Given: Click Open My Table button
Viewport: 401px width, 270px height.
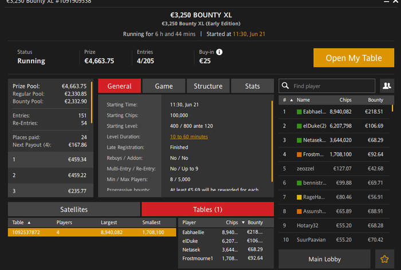Looking at the screenshot, I should click(x=353, y=58).
